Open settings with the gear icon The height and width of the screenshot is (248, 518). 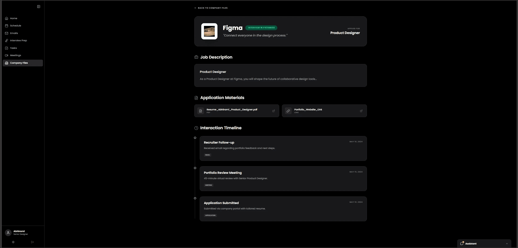coord(13,242)
